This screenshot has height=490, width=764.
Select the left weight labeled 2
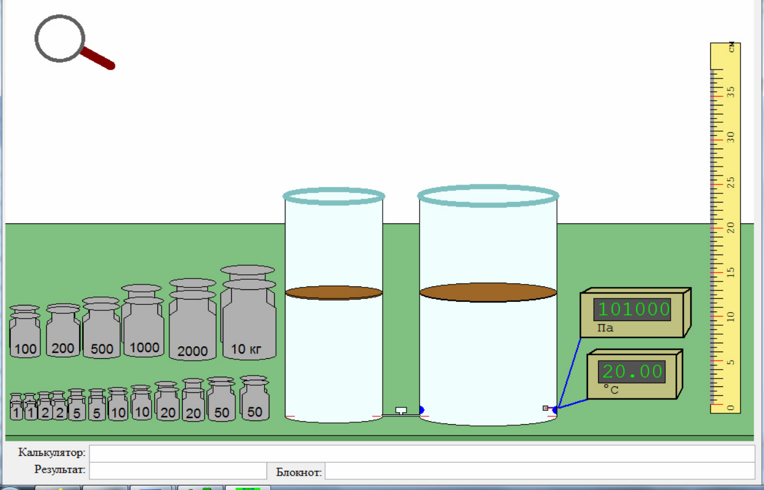[44, 406]
